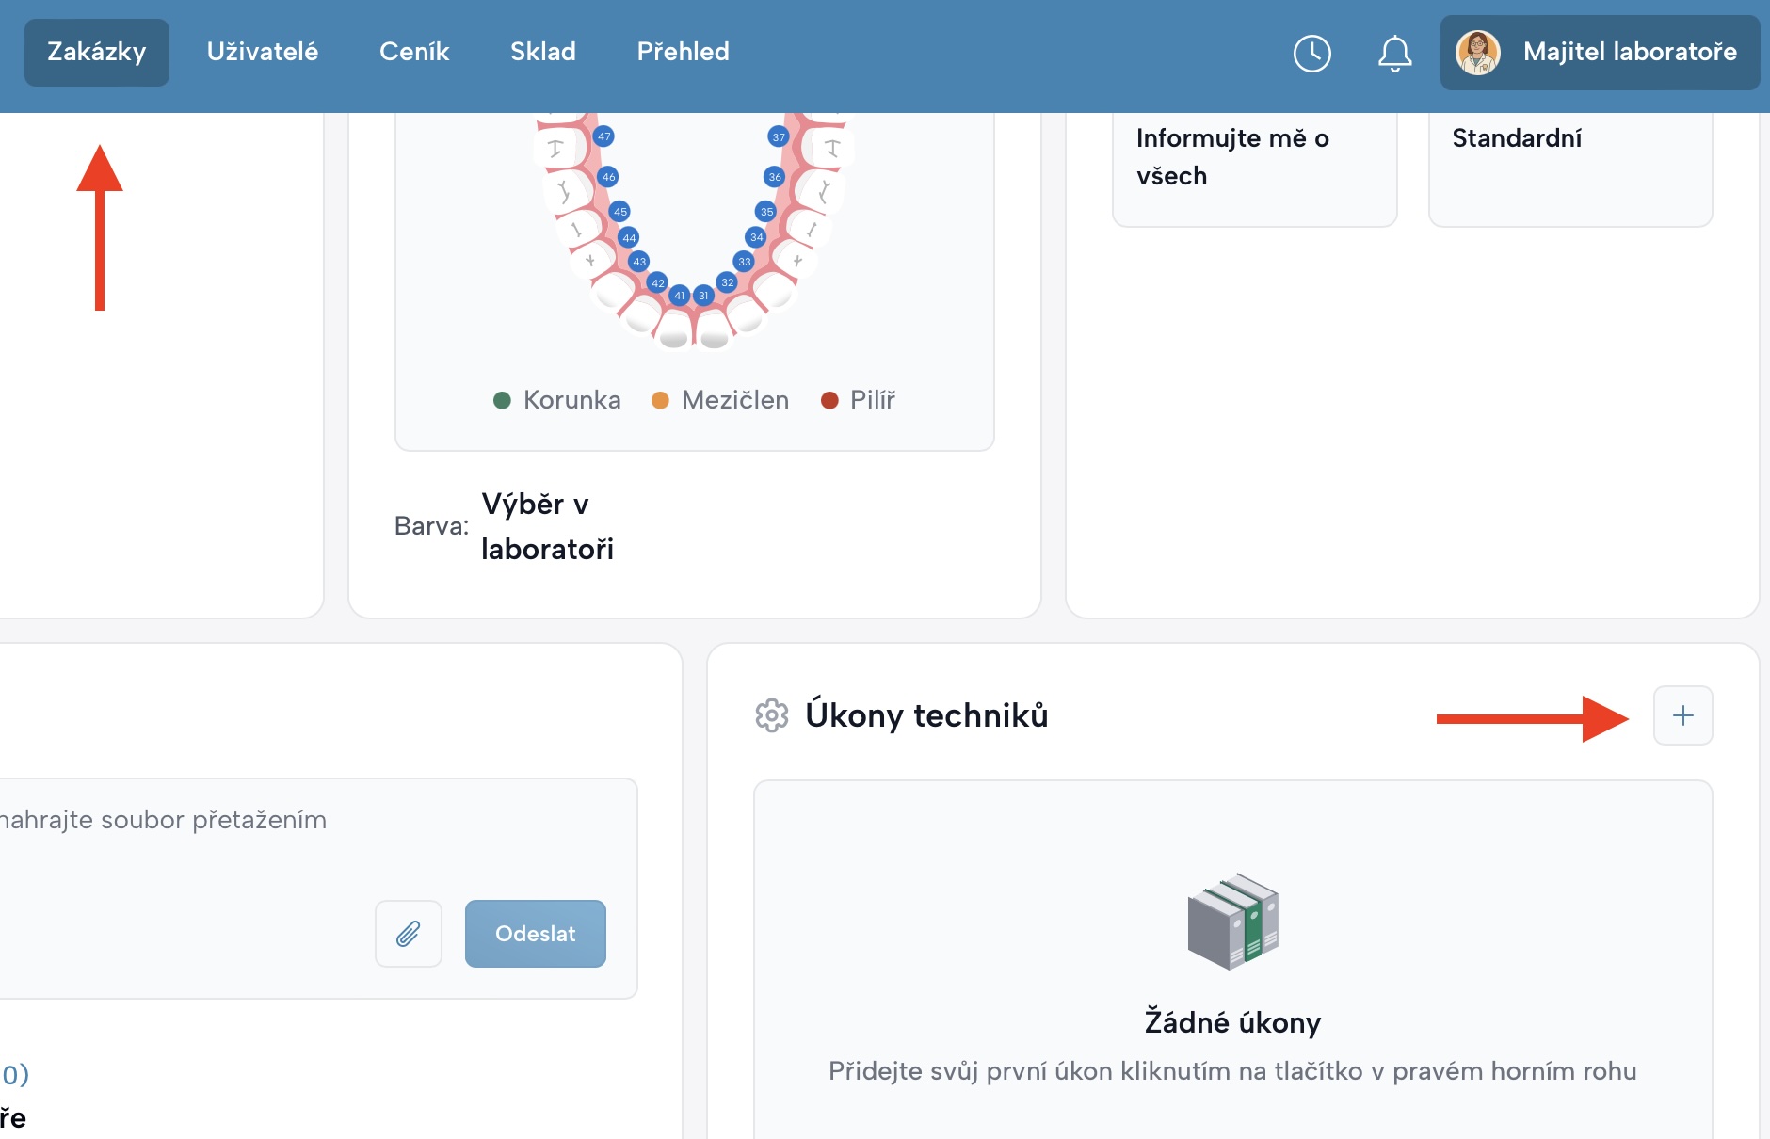1770x1139 pixels.
Task: Click the user avatar picture
Action: [x=1477, y=53]
